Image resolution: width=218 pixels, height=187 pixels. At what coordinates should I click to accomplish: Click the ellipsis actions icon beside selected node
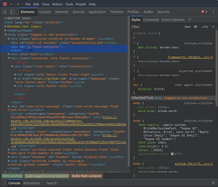[x=2, y=47]
